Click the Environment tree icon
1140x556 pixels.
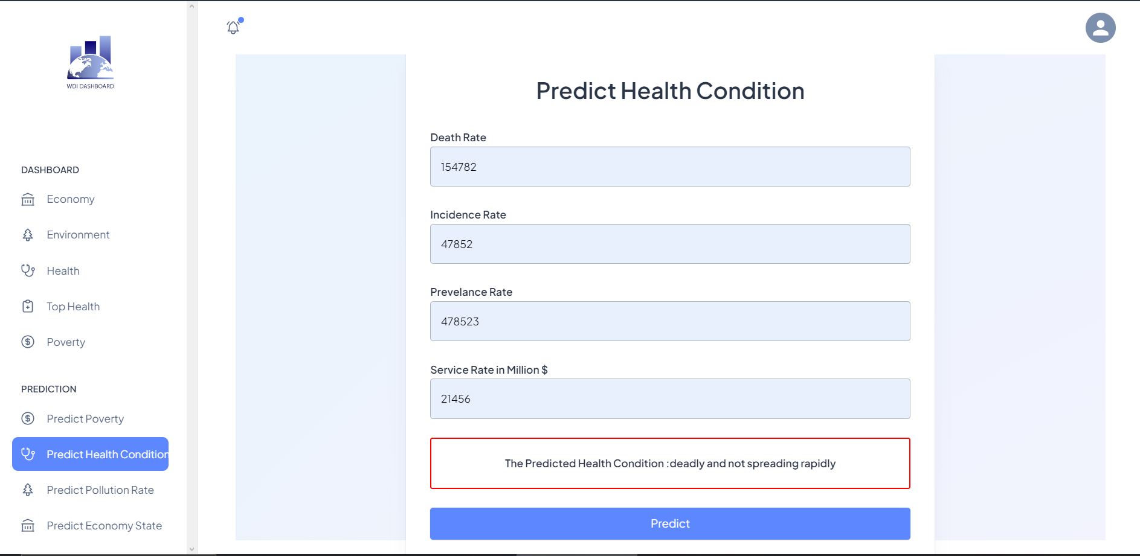28,234
